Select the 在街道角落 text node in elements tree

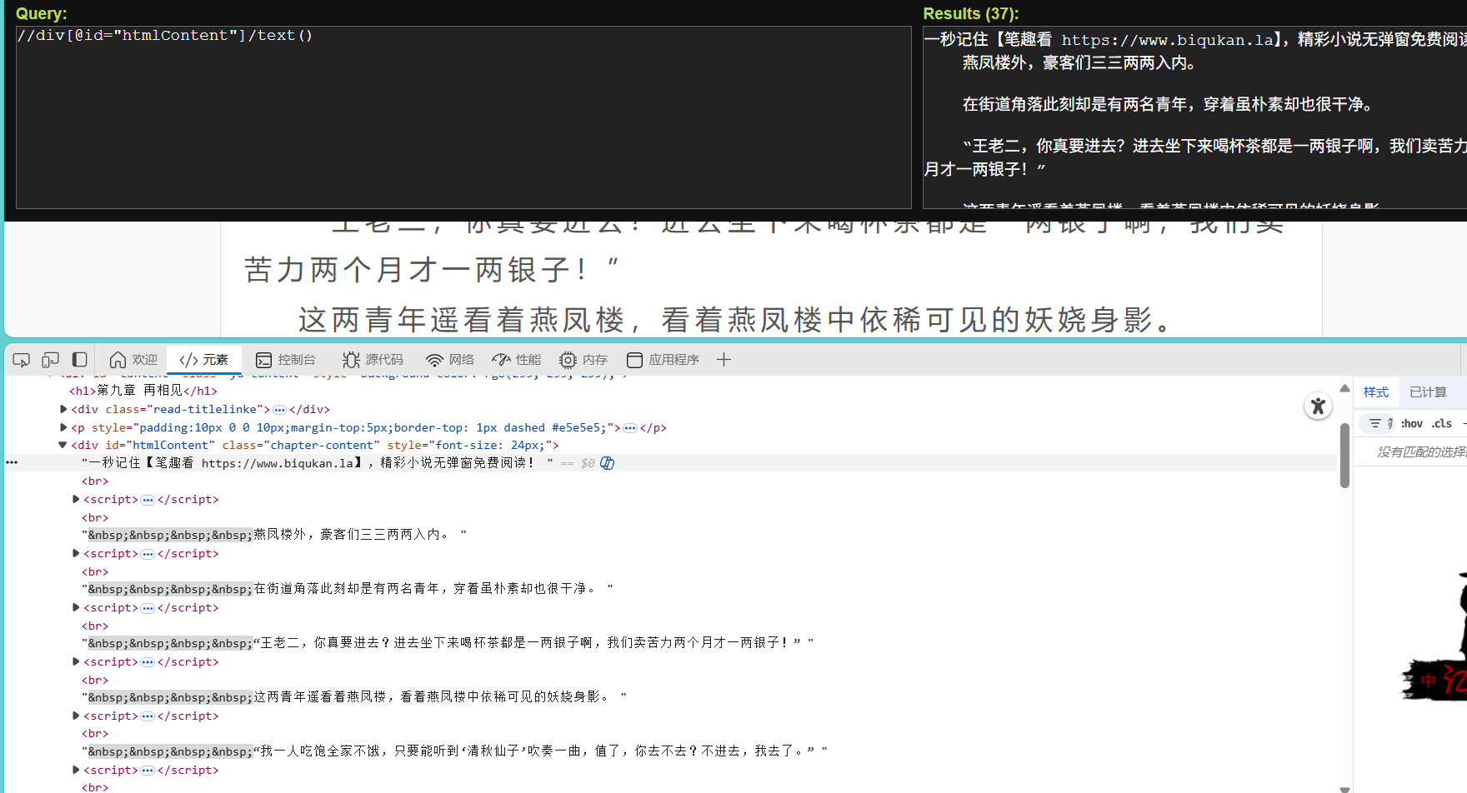[348, 589]
